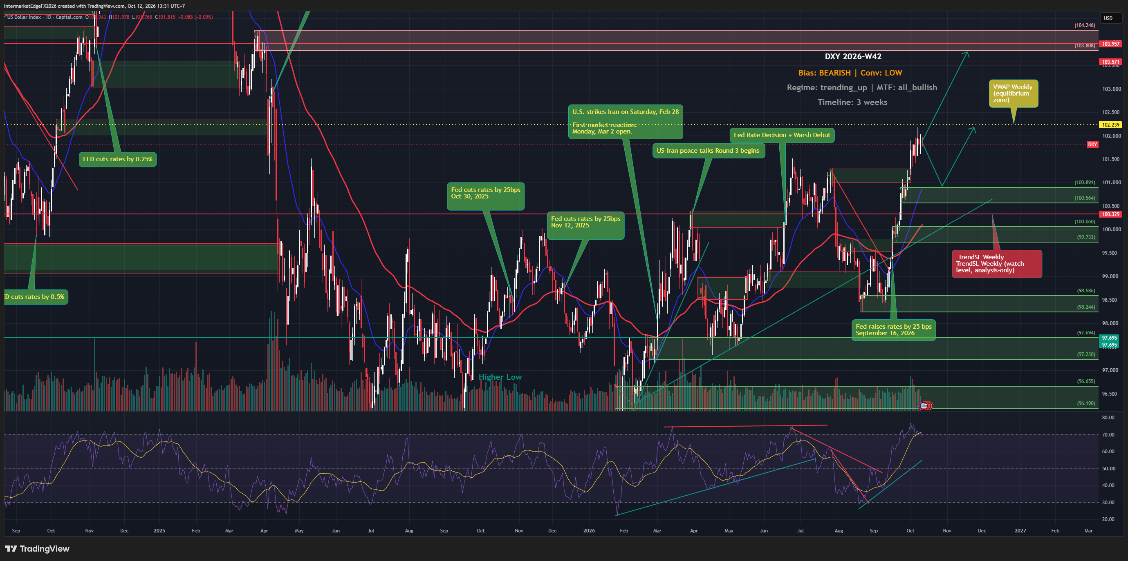Select the 'Bias: BEARISH | Conv: LOW' text
This screenshot has width=1128, height=561.
(x=850, y=73)
